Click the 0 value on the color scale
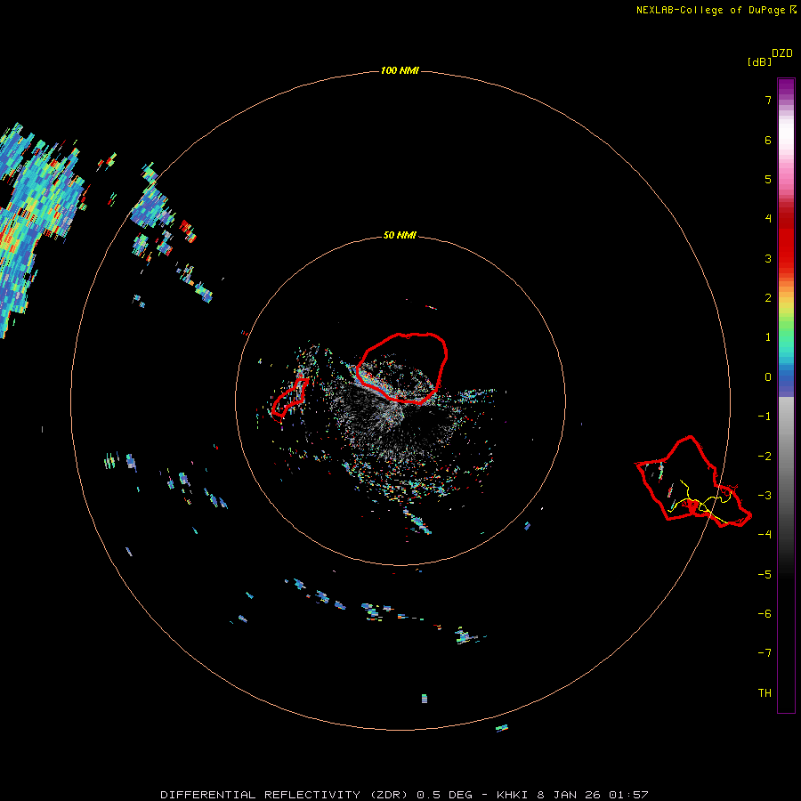The height and width of the screenshot is (801, 801). (768, 377)
